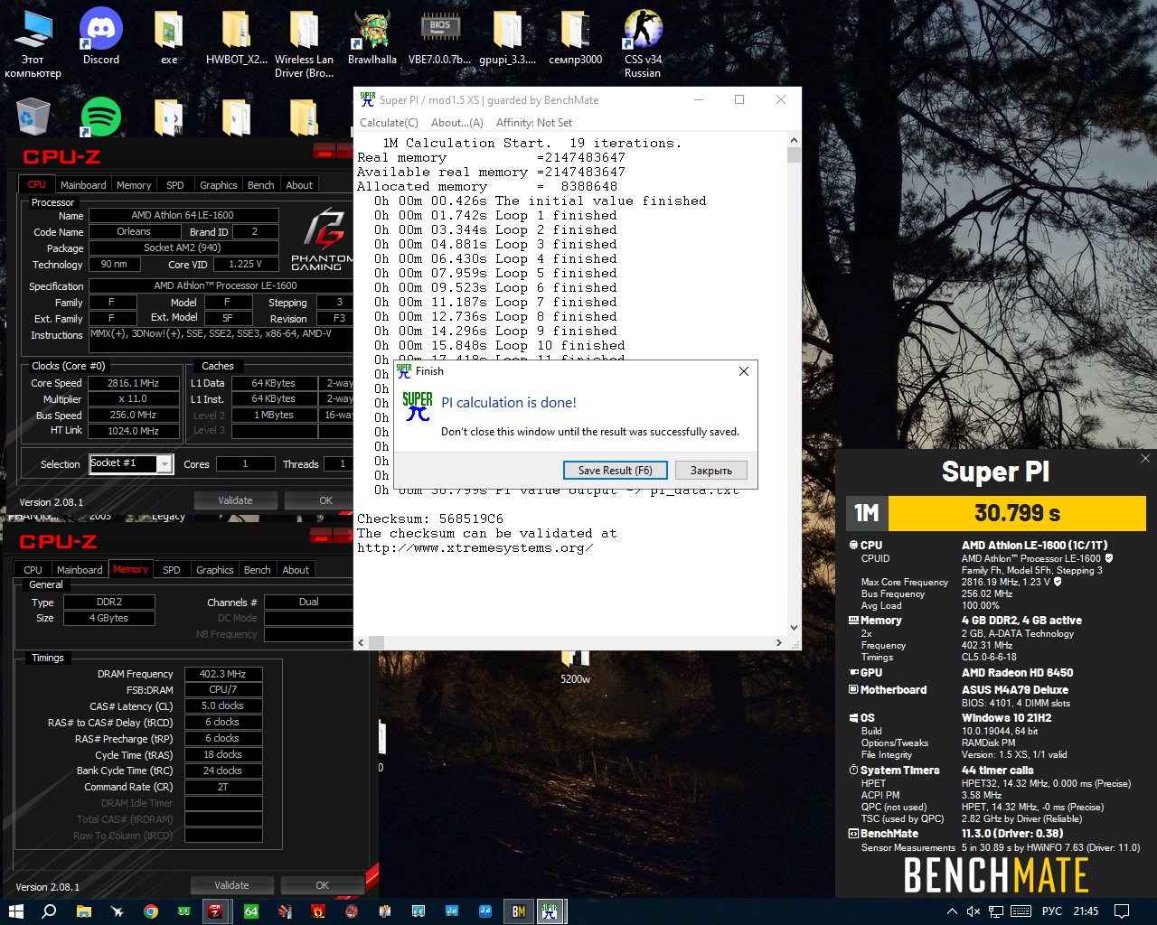
Task: Switch to CPU tab in lower CPU-Z window
Action: pos(33,569)
